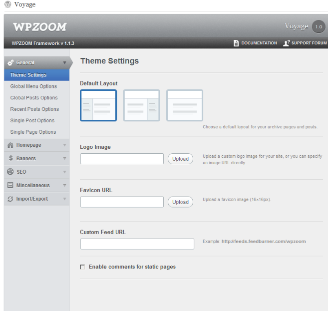Click the 'Custom Feed URL' label
This screenshot has height=311, width=328.
pos(103,232)
